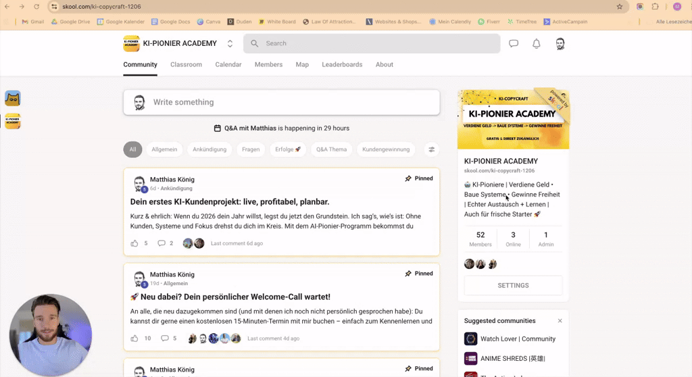Open the Leaderboards tab
Viewport: 692px width, 377px height.
(342, 64)
